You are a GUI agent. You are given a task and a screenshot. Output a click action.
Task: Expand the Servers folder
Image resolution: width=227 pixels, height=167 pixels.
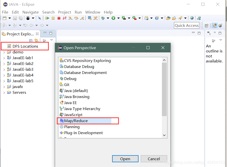pyautogui.click(x=4, y=93)
